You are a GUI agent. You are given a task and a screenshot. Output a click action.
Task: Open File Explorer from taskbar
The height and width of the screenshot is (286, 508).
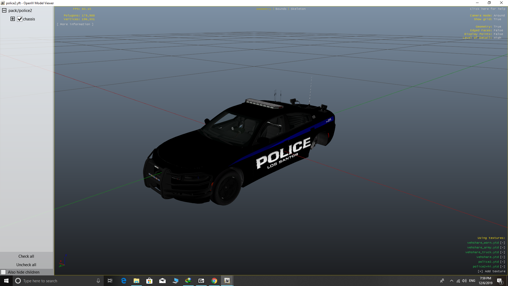(x=136, y=281)
